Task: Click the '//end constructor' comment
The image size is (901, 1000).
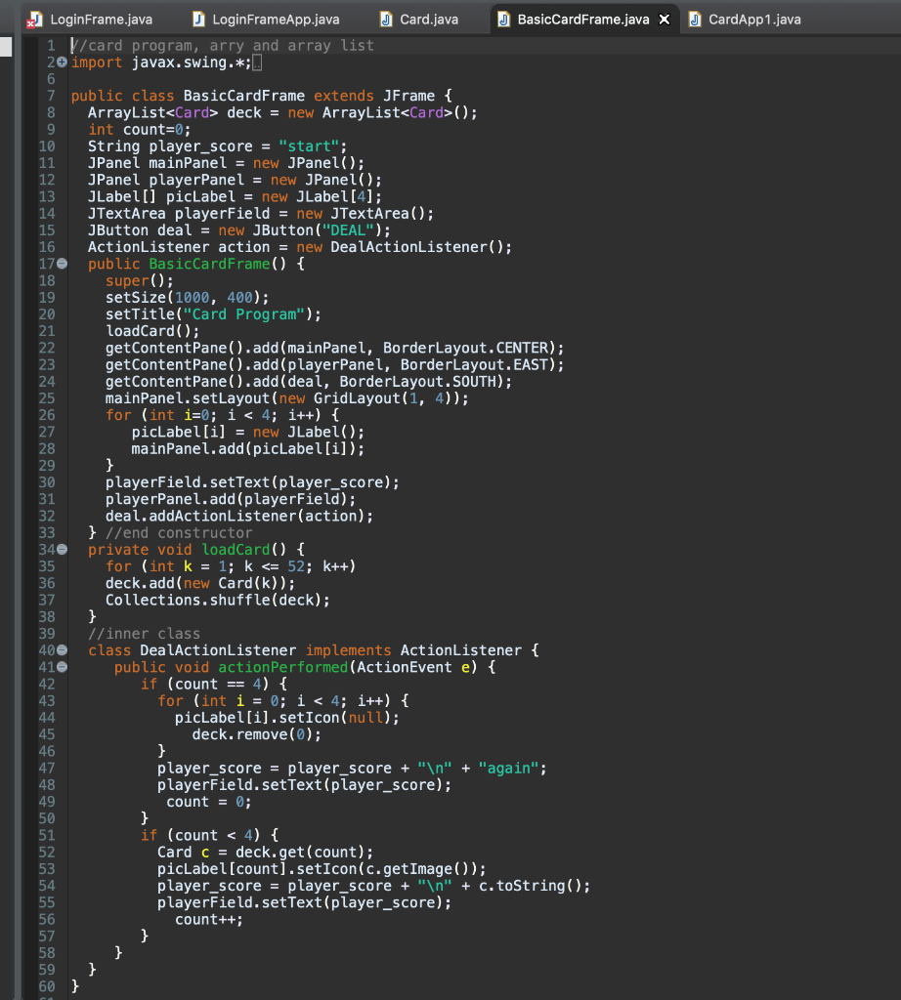Action: (179, 532)
